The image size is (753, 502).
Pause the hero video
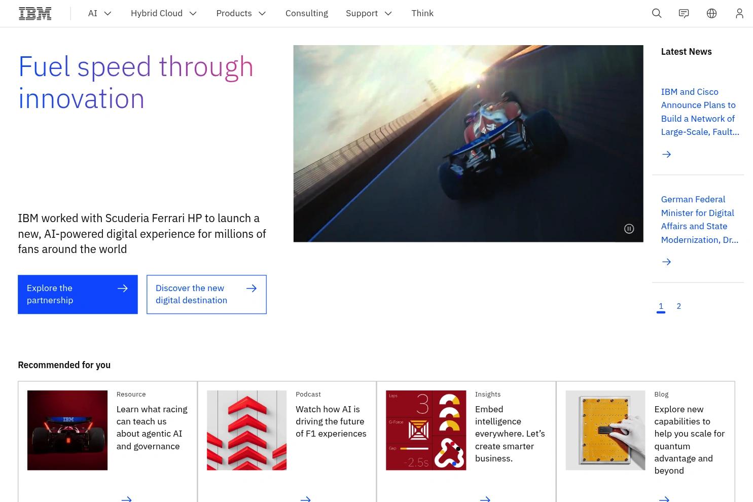629,229
